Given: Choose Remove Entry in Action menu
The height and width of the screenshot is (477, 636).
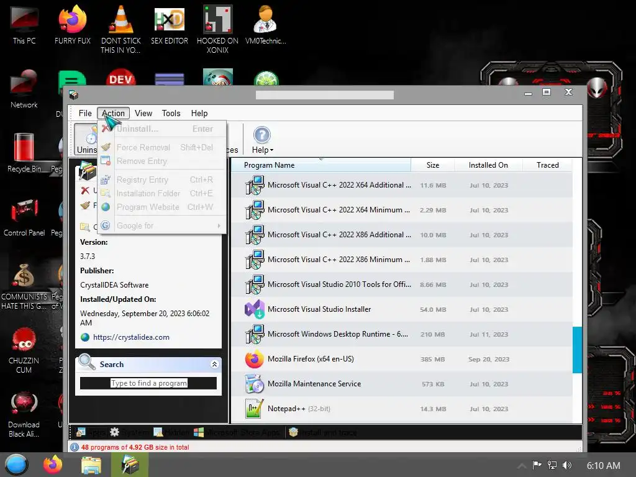Looking at the screenshot, I should click(161, 161).
